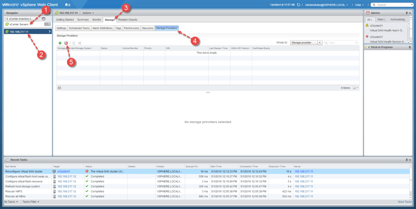
Task: Open server 192.168.217.11 link in Rescan all HBAs row
Action: (304, 196)
